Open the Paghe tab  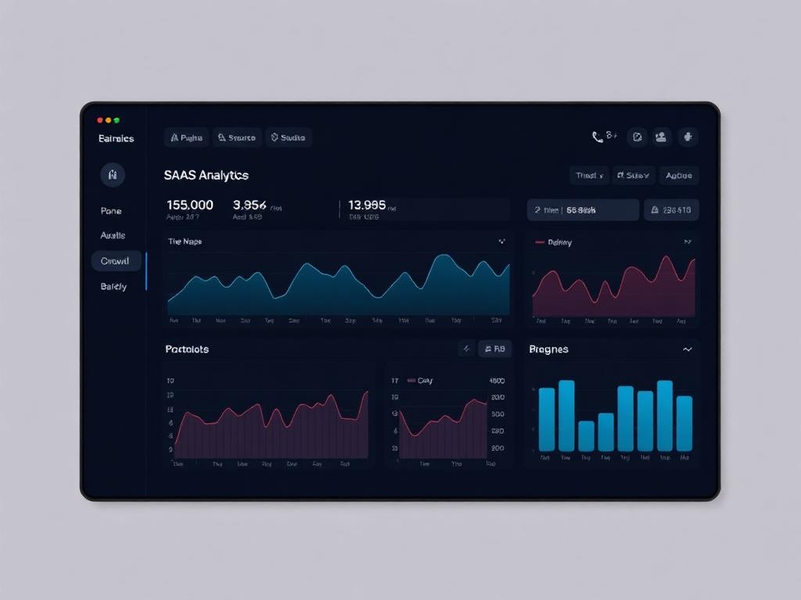pos(186,137)
